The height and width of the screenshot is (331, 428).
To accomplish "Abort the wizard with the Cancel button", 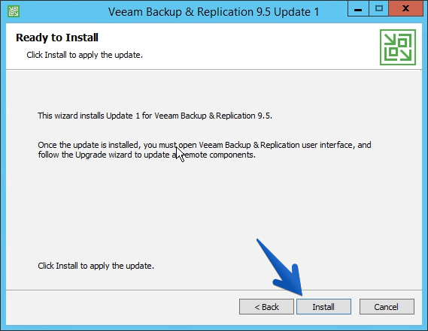I will (387, 307).
